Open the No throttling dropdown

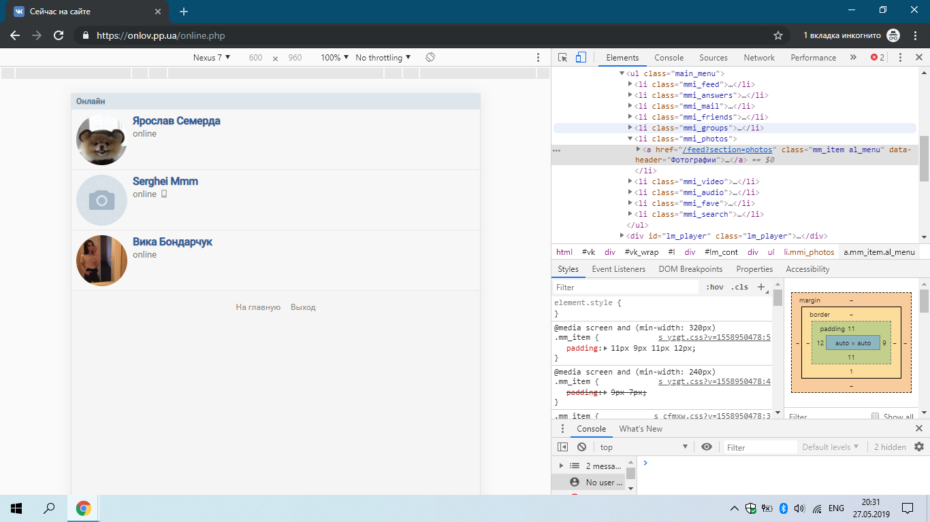[x=383, y=58]
